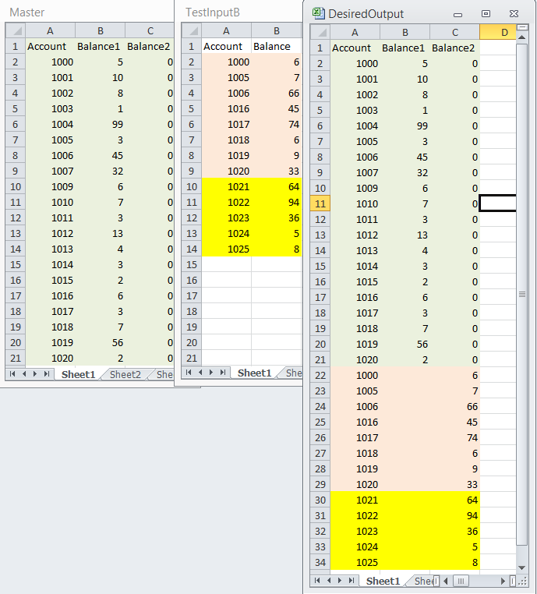Click TestInputB window title
537x594 pixels.
point(213,12)
